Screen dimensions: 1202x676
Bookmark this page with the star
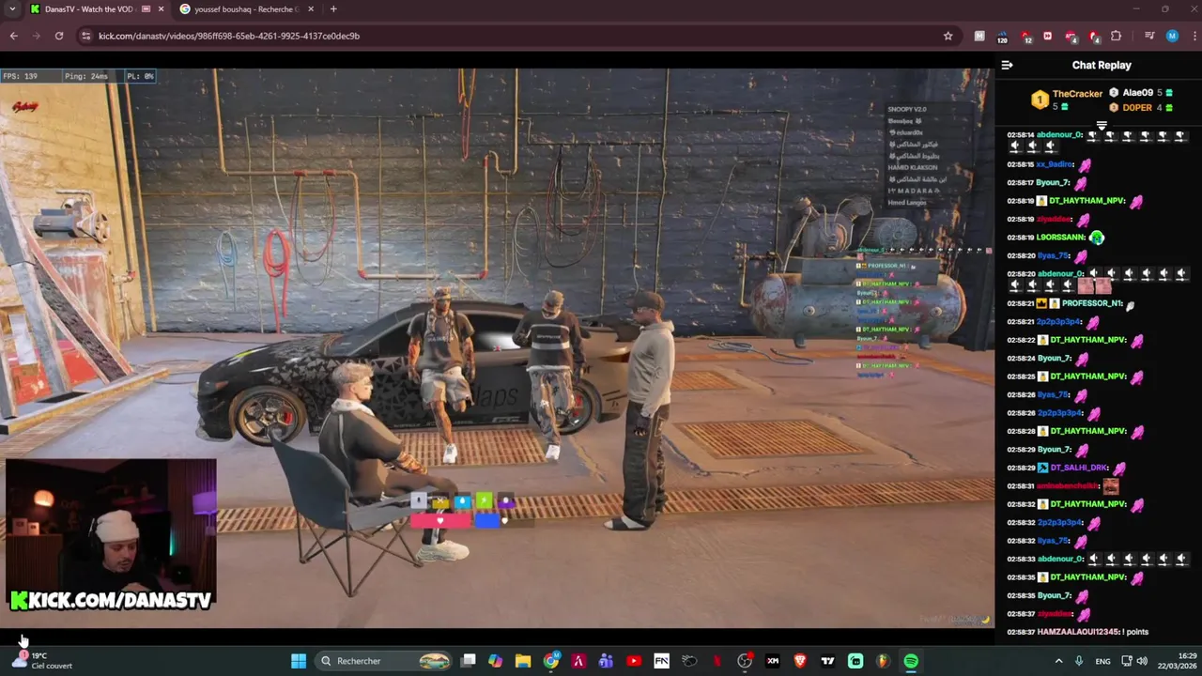coord(948,36)
